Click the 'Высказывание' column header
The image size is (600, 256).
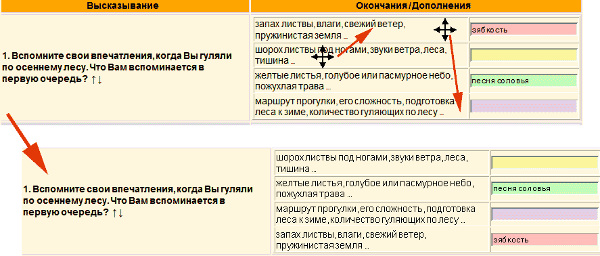pos(122,5)
